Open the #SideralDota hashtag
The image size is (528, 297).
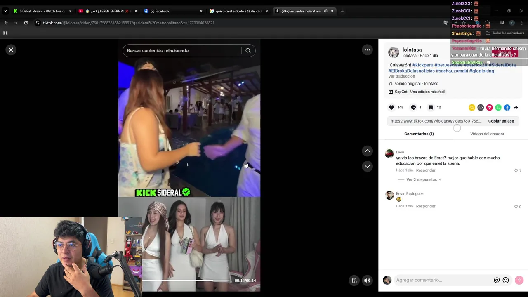(502, 65)
